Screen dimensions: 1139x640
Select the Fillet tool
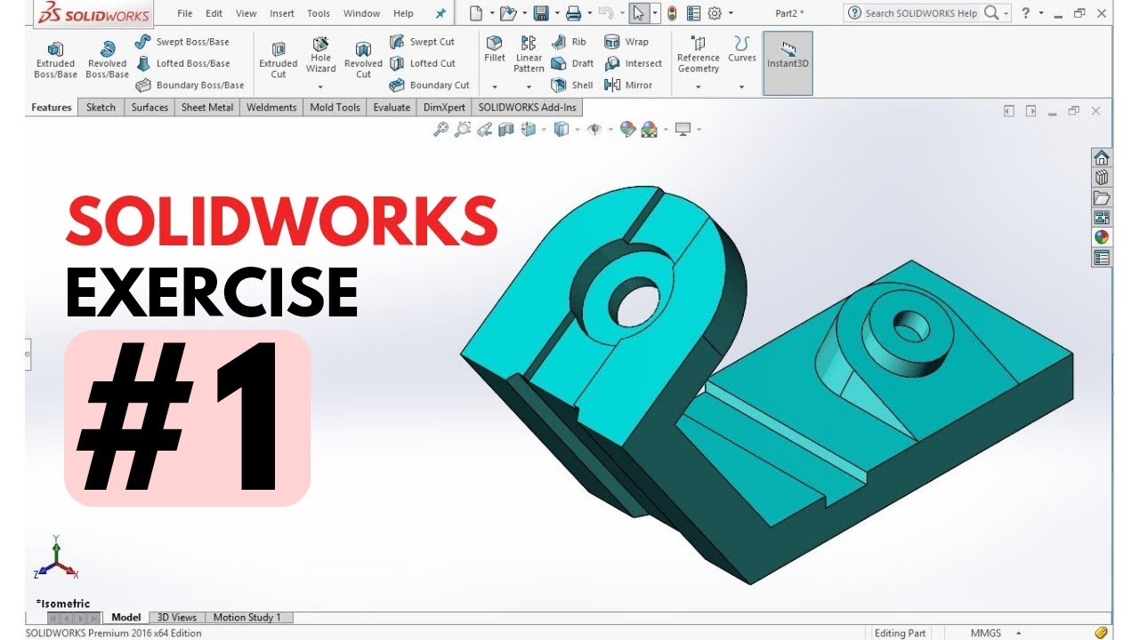pos(495,49)
